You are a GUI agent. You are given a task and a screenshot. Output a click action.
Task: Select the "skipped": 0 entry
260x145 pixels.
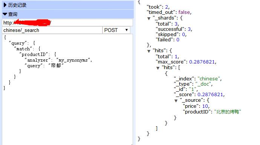[171, 35]
